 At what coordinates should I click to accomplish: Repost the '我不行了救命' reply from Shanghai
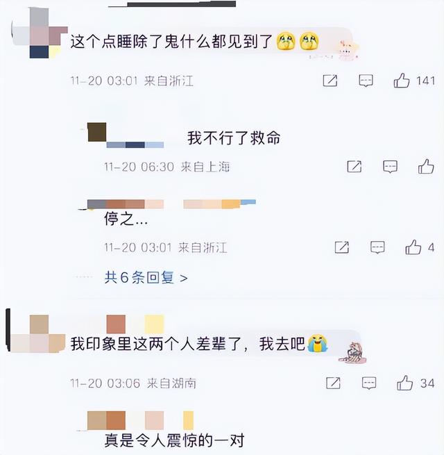coord(354,167)
